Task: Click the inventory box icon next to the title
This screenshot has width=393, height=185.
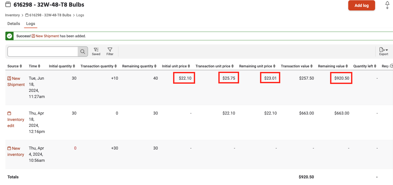Action: pos(8,4)
